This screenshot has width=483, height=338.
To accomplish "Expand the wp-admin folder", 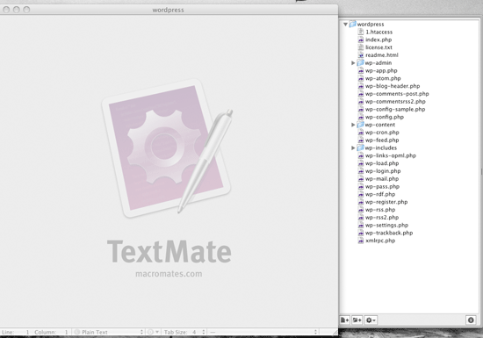I will point(353,63).
